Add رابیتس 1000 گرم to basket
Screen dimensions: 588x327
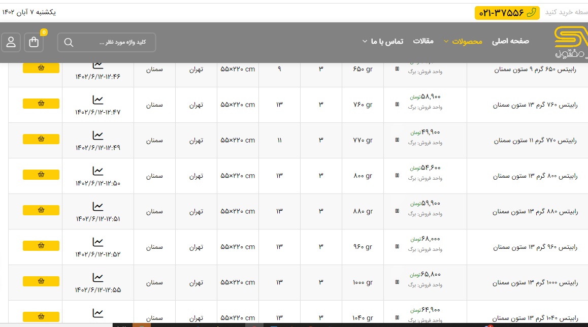coord(41,281)
